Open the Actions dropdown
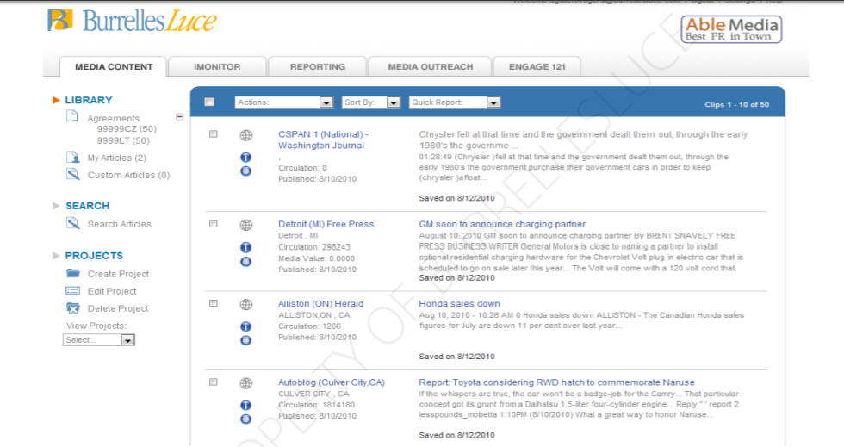Viewport: 844px width, 447px height. click(284, 102)
